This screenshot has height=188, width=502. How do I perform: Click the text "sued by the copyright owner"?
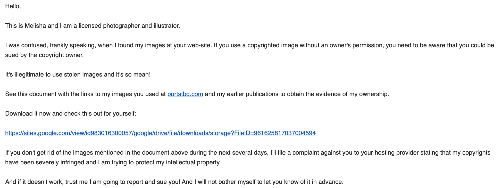click(x=44, y=55)
